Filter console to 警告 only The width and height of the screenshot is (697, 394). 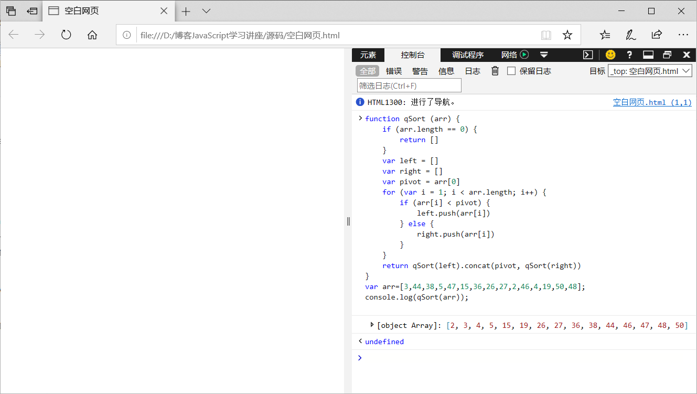pos(420,71)
